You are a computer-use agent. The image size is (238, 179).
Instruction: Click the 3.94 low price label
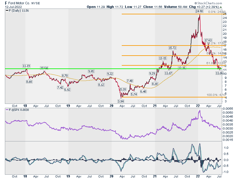pyautogui.click(x=121, y=101)
